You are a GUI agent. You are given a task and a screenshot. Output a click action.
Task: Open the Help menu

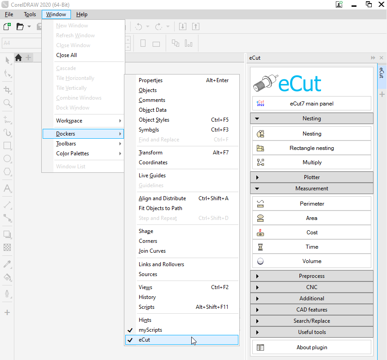coord(82,14)
